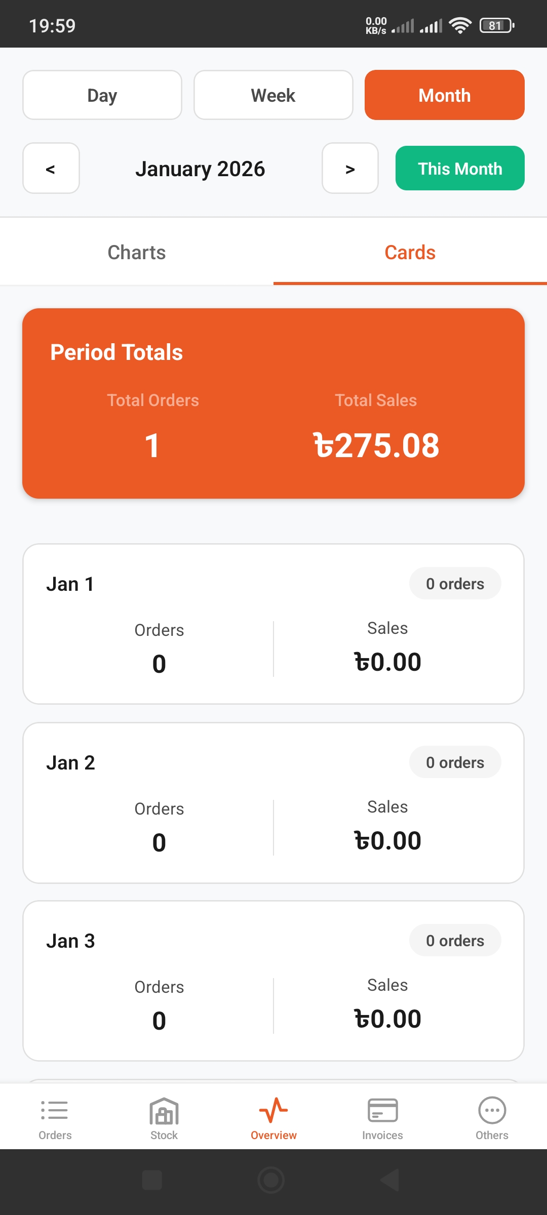Go to previous month arrow
Viewport: 547px width, 1215px height.
point(51,169)
